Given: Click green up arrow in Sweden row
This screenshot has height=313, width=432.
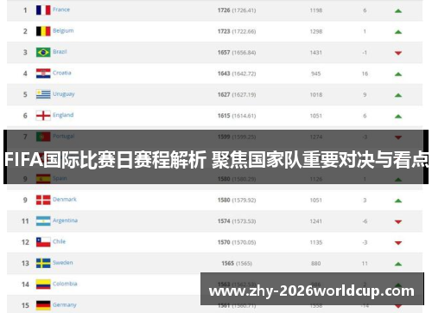Looking at the screenshot, I should pos(398,264).
